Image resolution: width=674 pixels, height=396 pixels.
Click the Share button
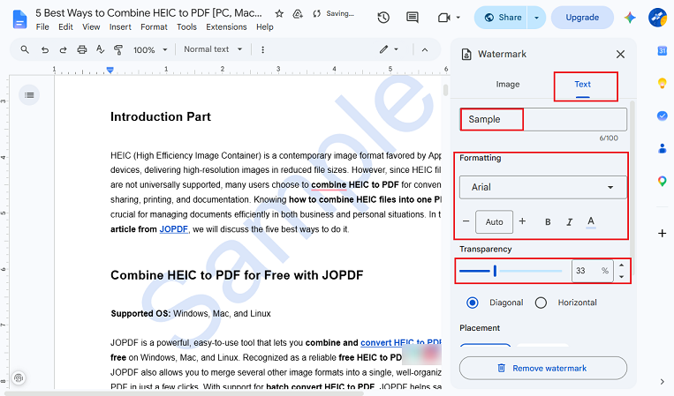point(501,18)
